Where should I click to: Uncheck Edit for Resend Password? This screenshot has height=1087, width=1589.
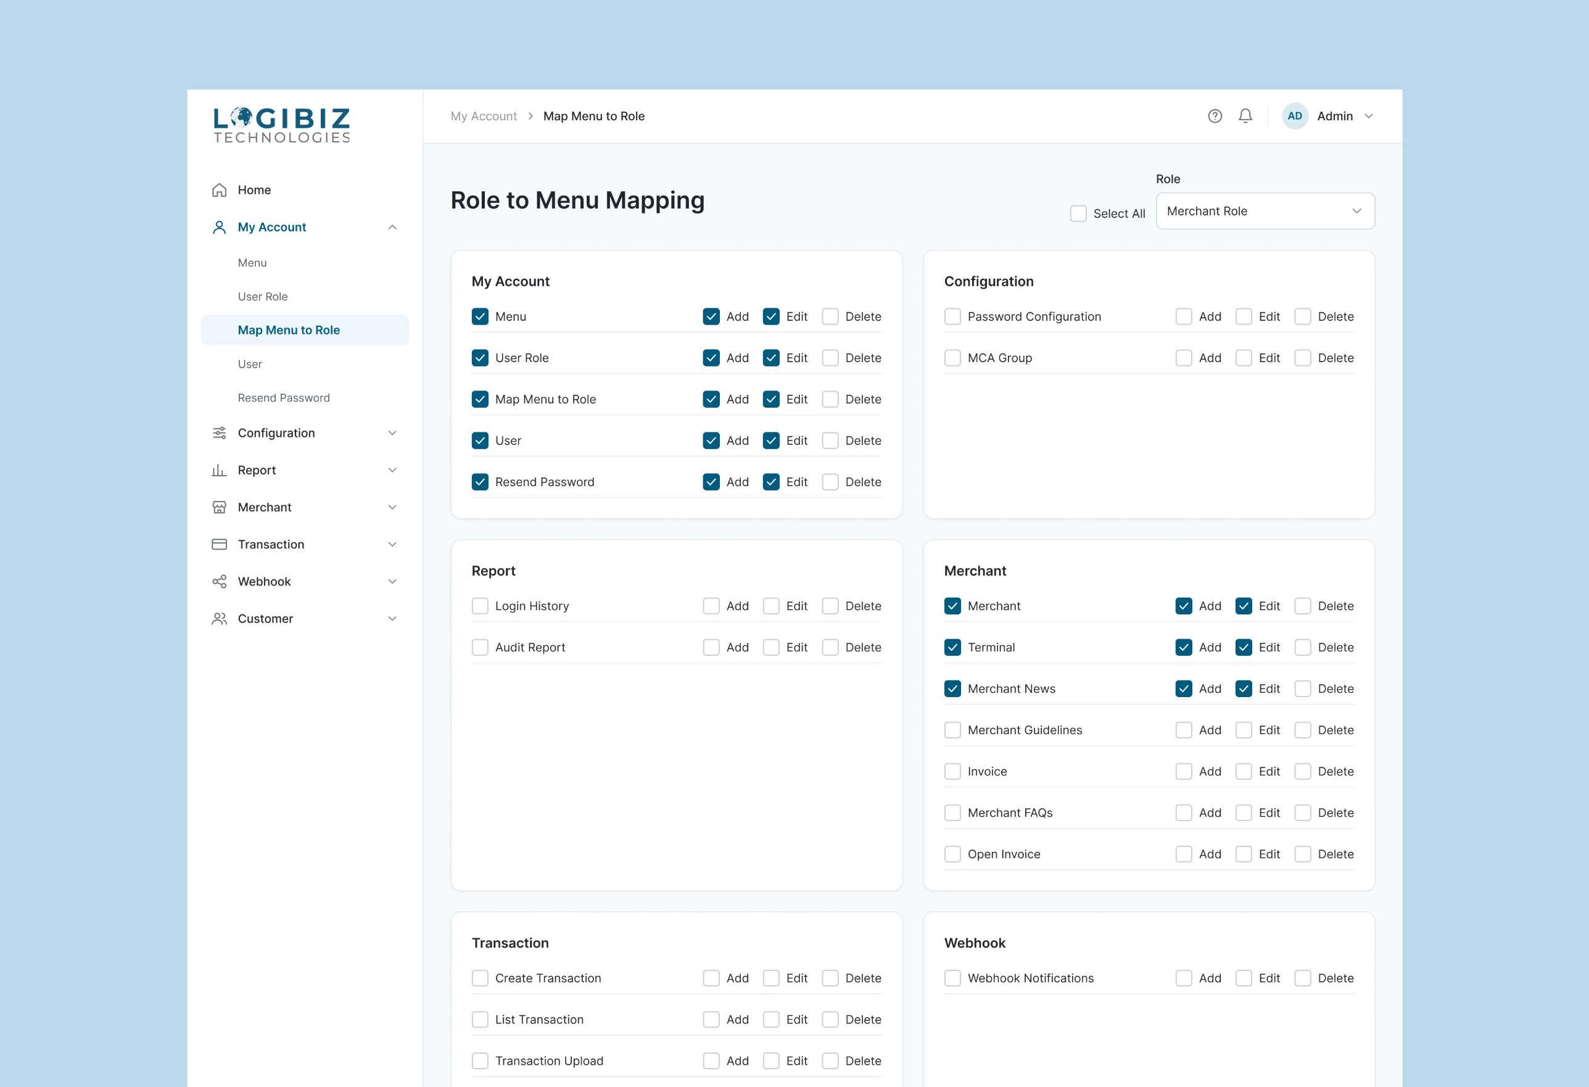tap(770, 482)
